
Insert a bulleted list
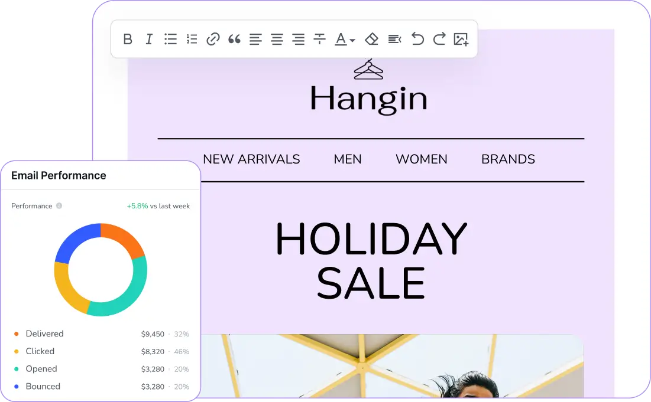pyautogui.click(x=170, y=39)
